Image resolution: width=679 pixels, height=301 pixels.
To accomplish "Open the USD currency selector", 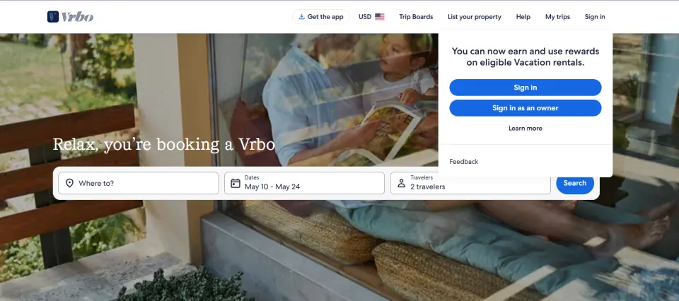I will coord(371,17).
